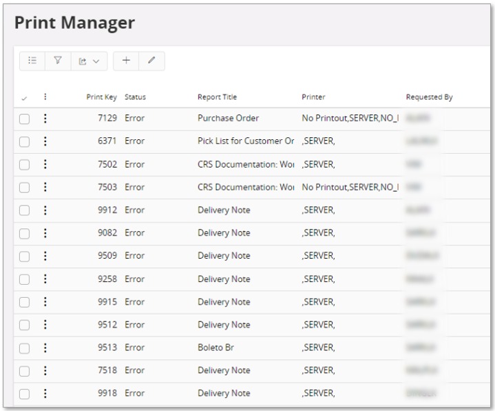Click the plus icon to add record
This screenshot has width=495, height=411.
pos(127,62)
